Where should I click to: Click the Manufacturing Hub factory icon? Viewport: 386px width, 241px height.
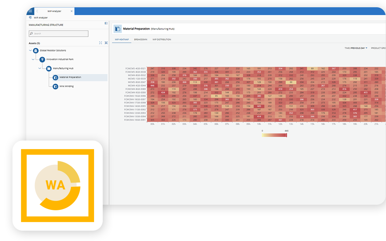[49, 68]
